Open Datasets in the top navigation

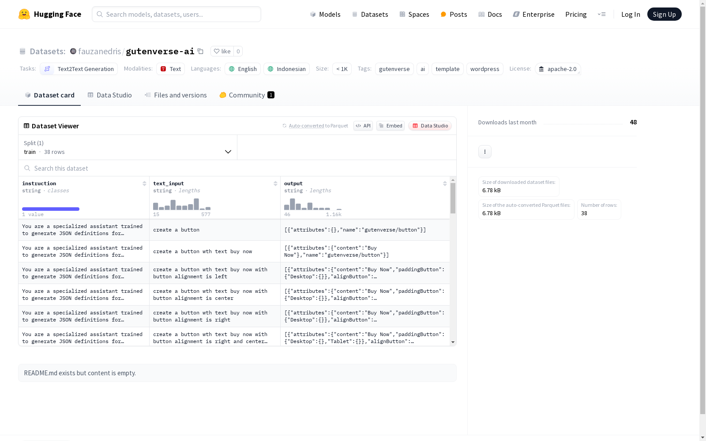(370, 14)
